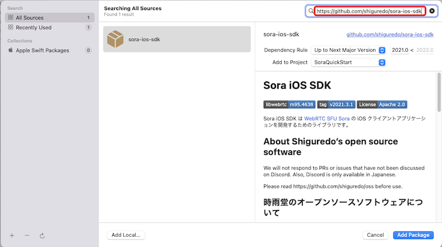Screen dimensions: 442x247
Task: Click the All Sources grid icon
Action: click(11, 18)
